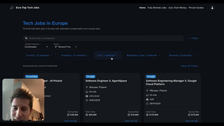The width and height of the screenshot is (224, 126).
Task: Click the Euro Top Tech Jobs logo icon
Action: [12, 8]
